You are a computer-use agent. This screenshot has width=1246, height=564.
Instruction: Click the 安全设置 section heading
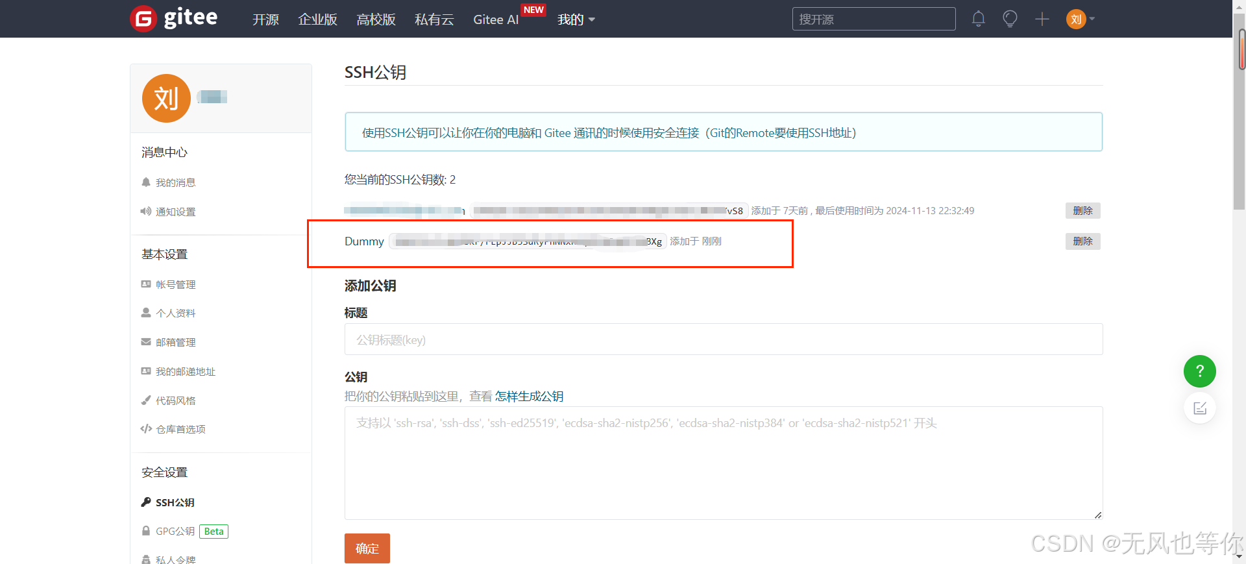[x=164, y=472]
